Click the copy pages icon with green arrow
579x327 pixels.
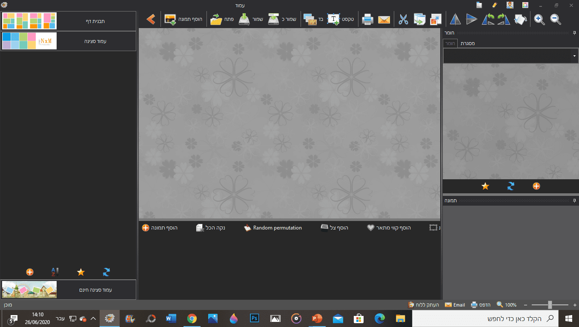420,19
